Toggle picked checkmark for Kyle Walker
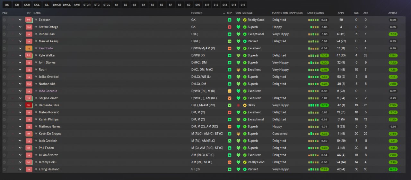The height and width of the screenshot is (180, 411). 4,55
